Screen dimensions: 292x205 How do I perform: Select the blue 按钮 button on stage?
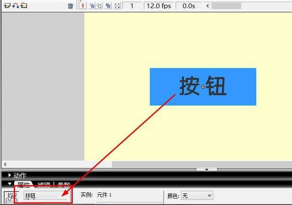tap(203, 87)
